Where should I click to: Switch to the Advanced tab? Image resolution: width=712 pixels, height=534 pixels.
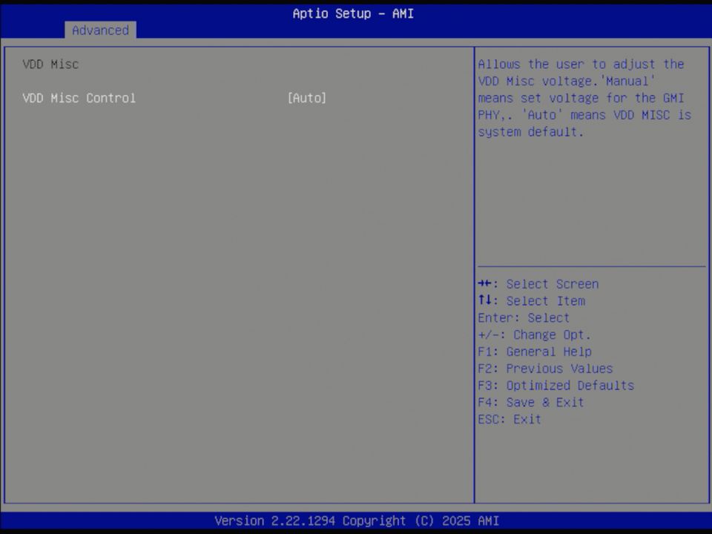pyautogui.click(x=100, y=30)
